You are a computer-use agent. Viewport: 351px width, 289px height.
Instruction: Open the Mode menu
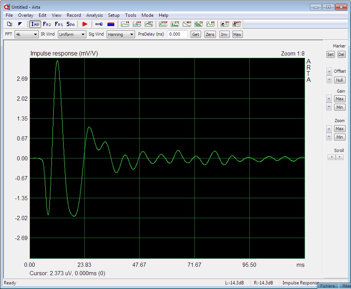[147, 15]
